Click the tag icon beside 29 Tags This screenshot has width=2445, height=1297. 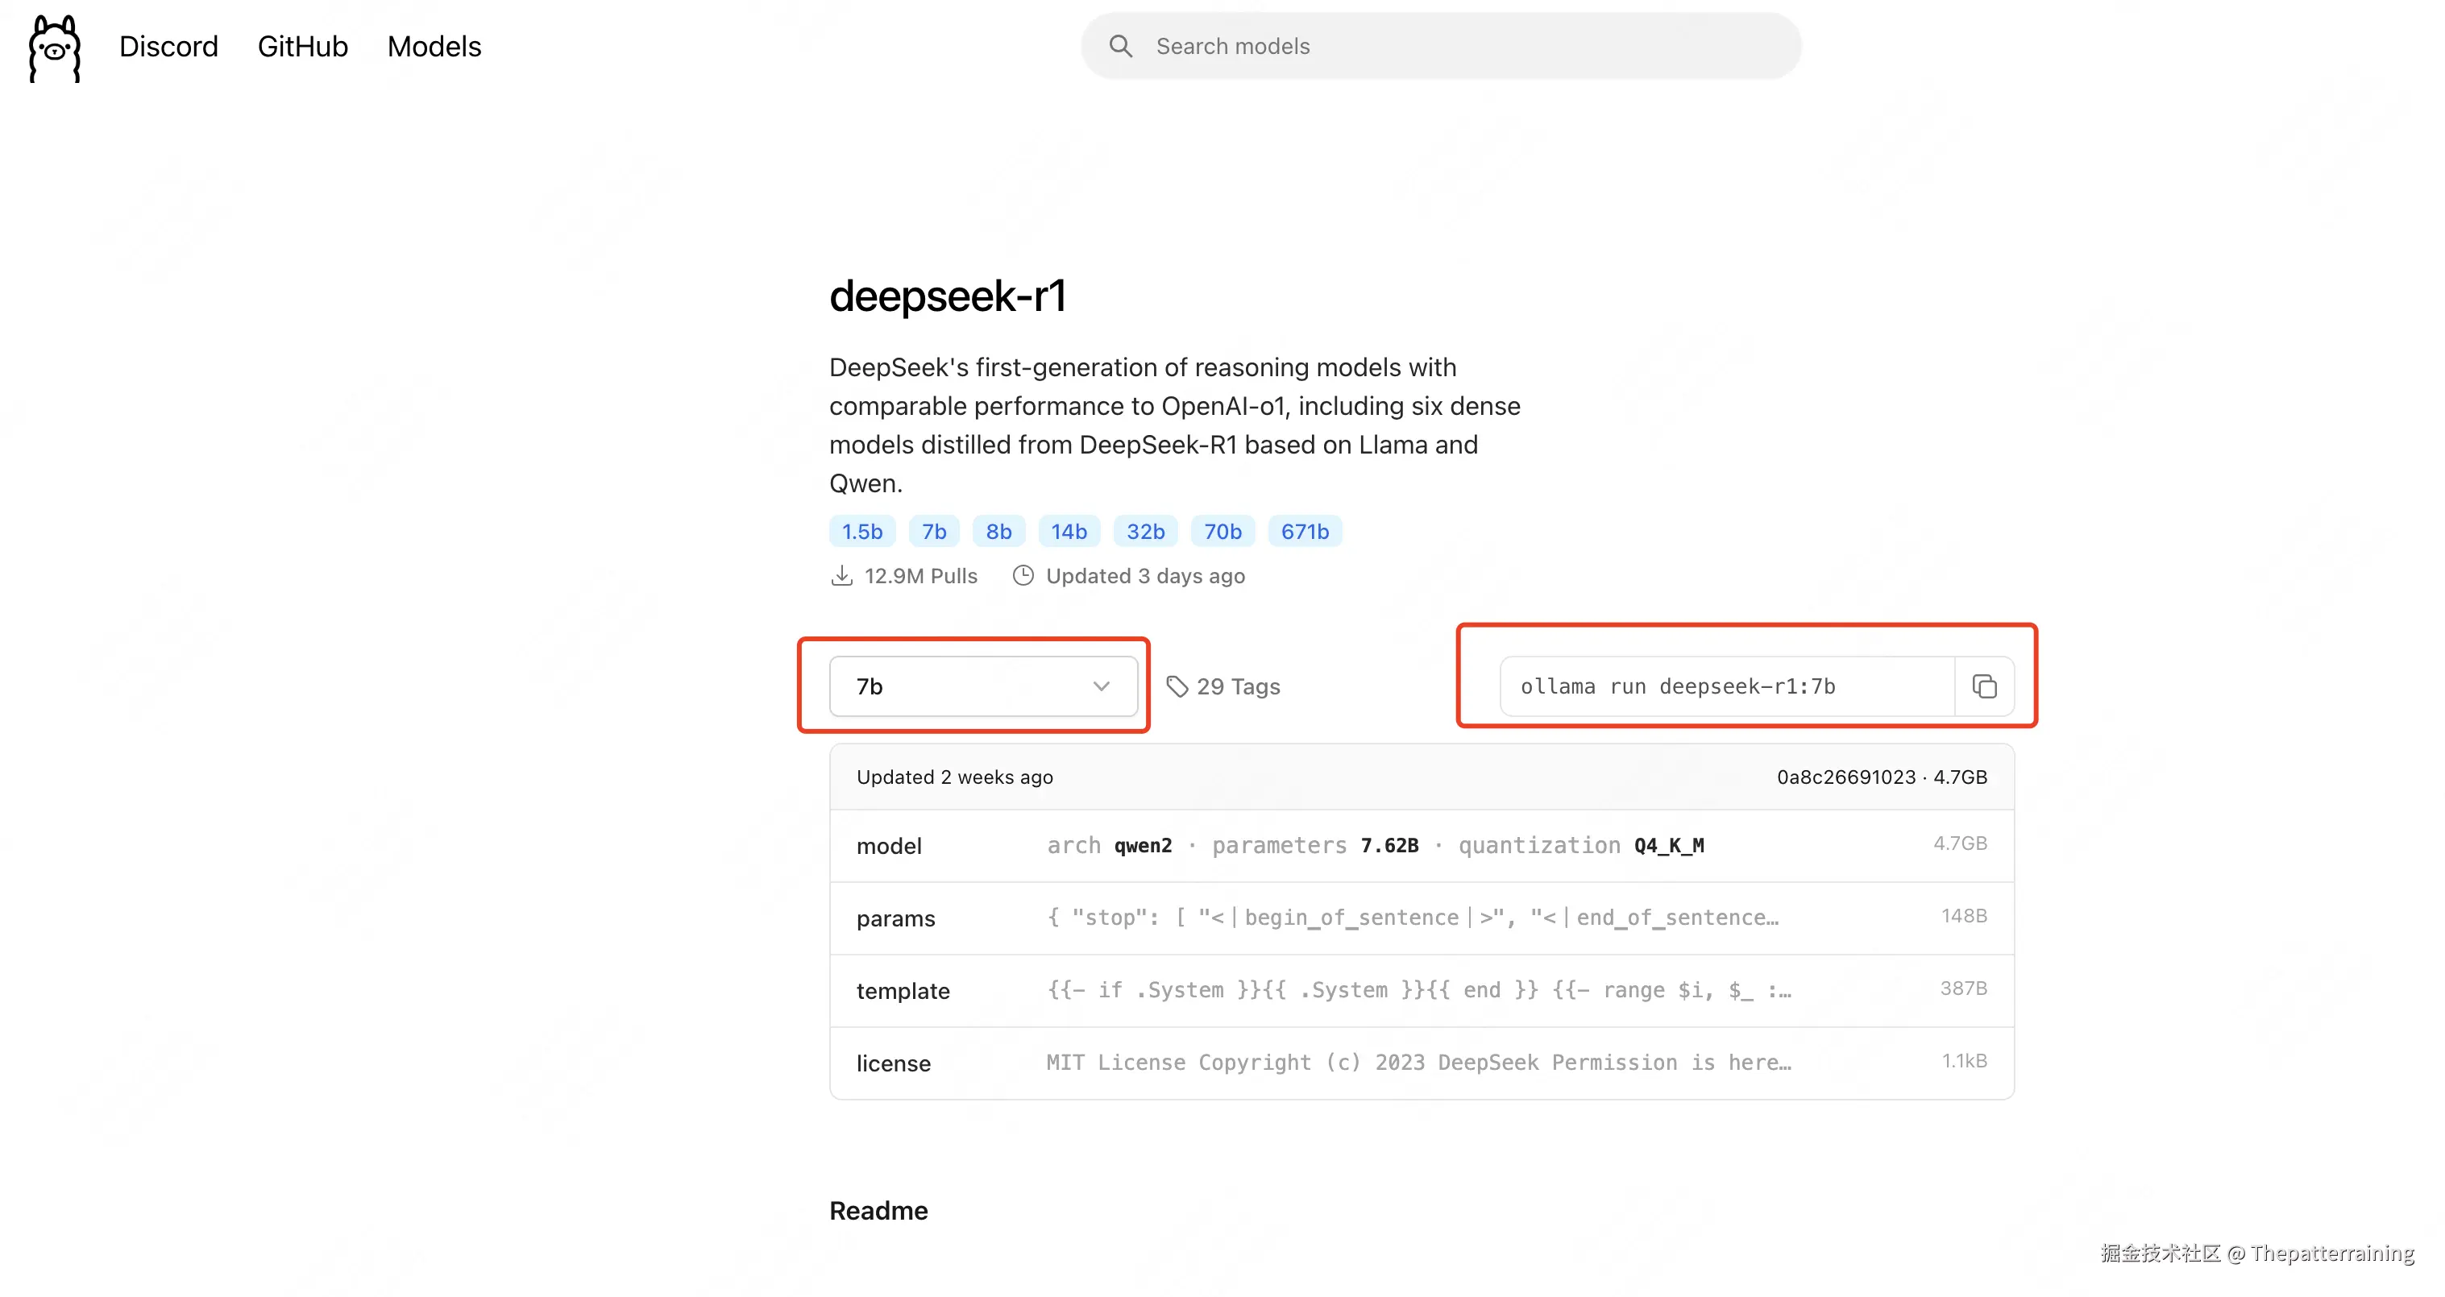(1178, 685)
